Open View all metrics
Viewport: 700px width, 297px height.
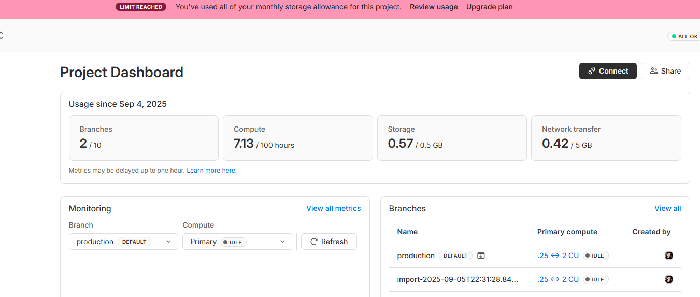(333, 208)
